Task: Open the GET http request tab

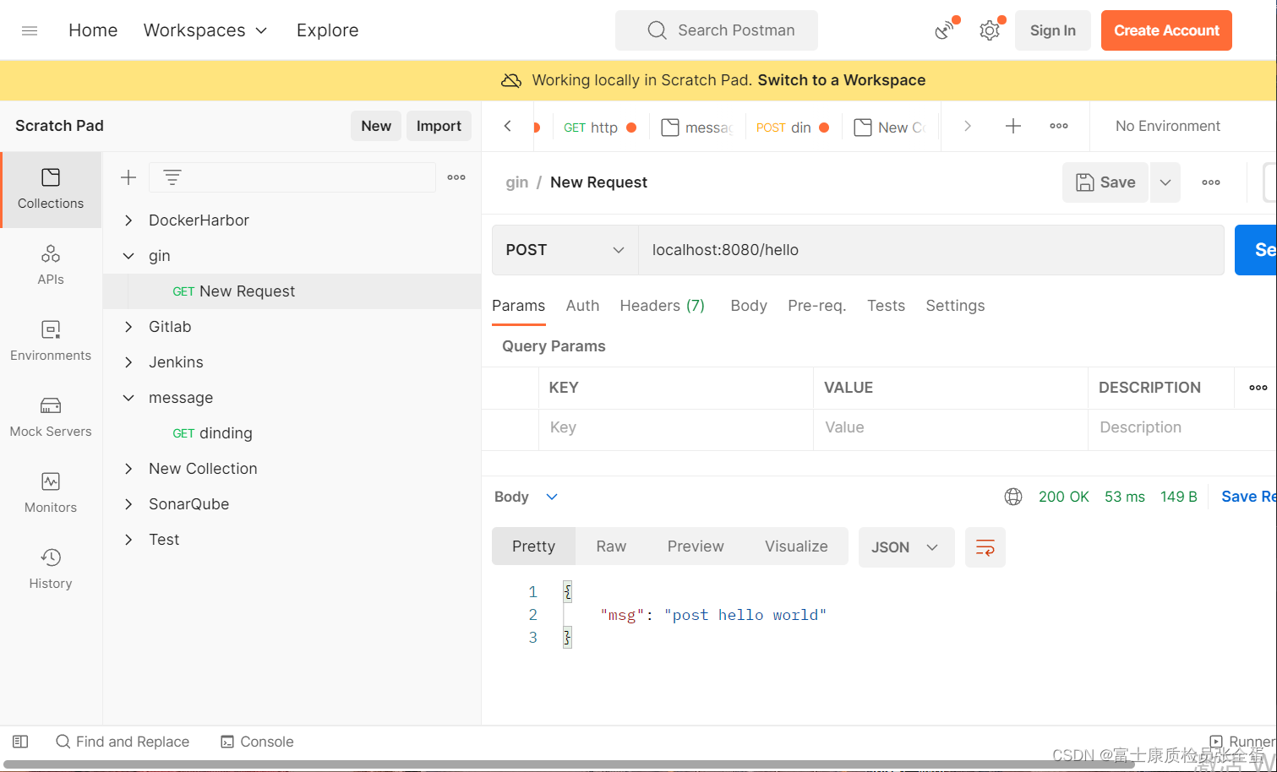Action: pos(600,128)
